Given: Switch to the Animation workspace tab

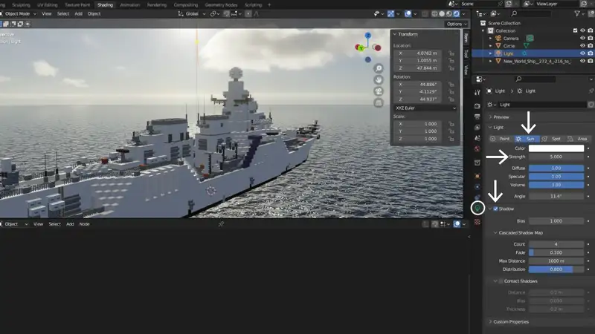Looking at the screenshot, I should coord(129,4).
